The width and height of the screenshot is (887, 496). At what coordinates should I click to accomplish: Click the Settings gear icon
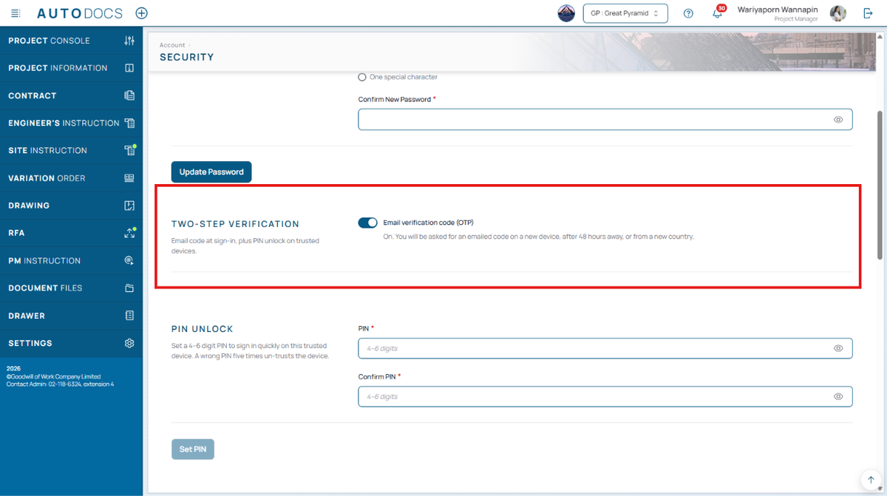(x=129, y=343)
